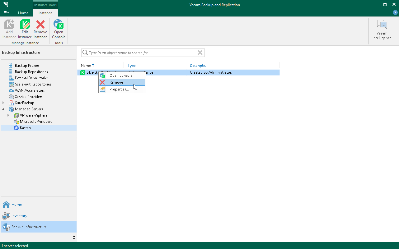Switch to the Home ribbon tab

coord(23,13)
